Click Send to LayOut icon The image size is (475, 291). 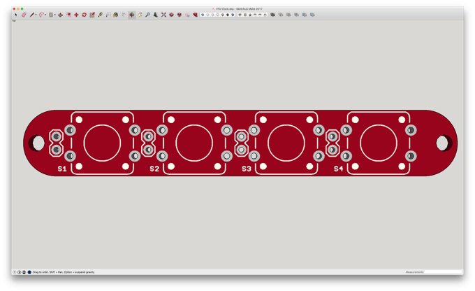[187, 15]
